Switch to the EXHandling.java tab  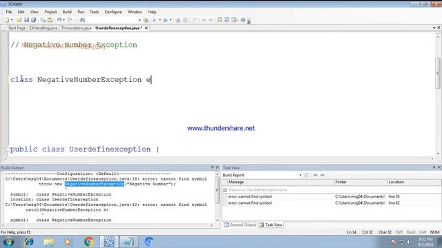[x=43, y=28]
